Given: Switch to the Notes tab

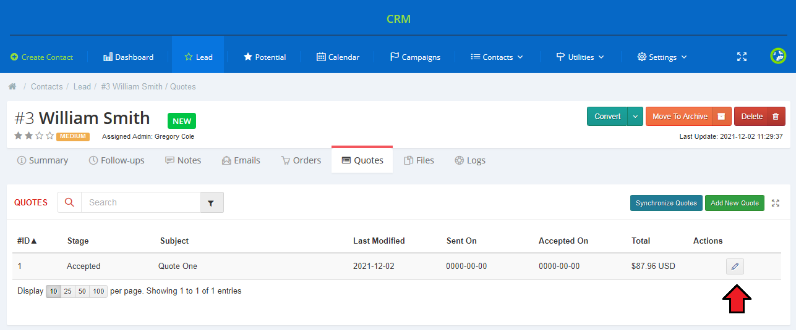Looking at the screenshot, I should tap(183, 160).
